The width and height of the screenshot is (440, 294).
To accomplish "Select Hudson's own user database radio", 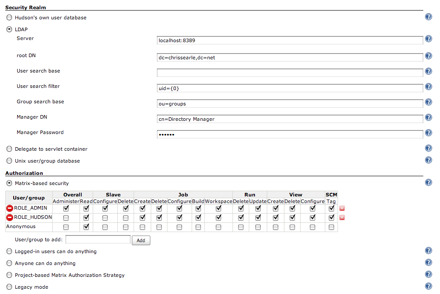I will click(9, 18).
